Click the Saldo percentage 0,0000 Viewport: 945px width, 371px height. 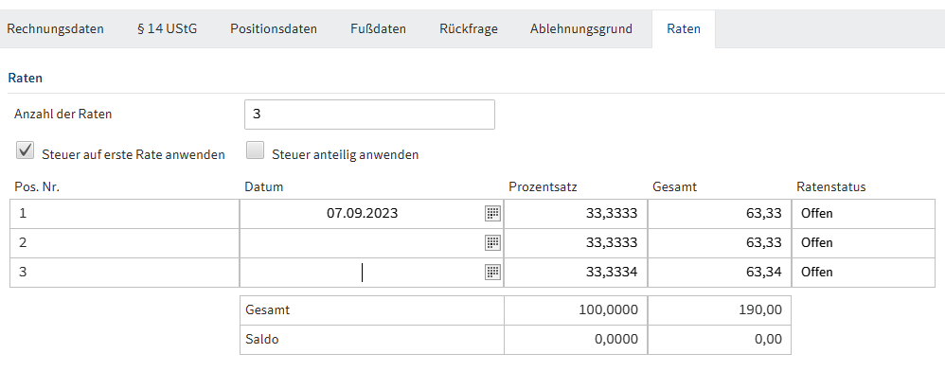pos(576,340)
